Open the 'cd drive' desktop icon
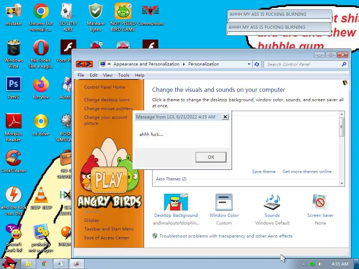The image size is (359, 269). click(x=41, y=125)
